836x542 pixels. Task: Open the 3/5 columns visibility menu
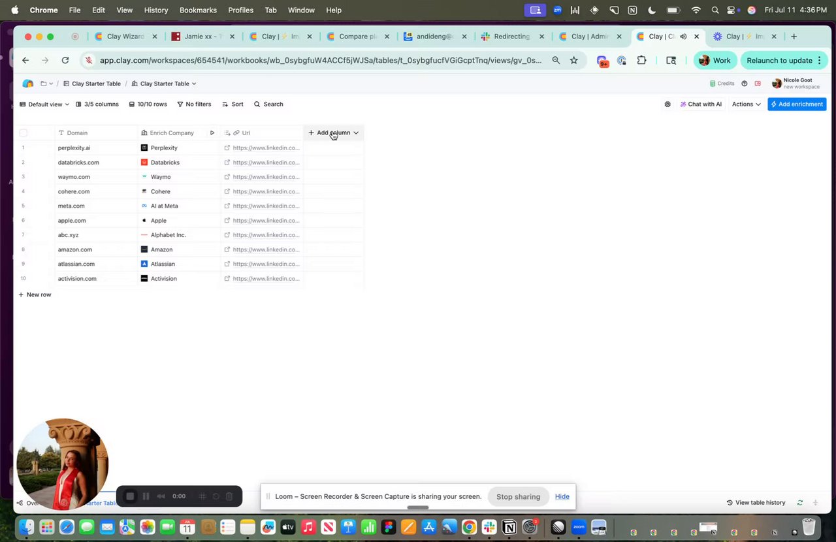coord(97,104)
